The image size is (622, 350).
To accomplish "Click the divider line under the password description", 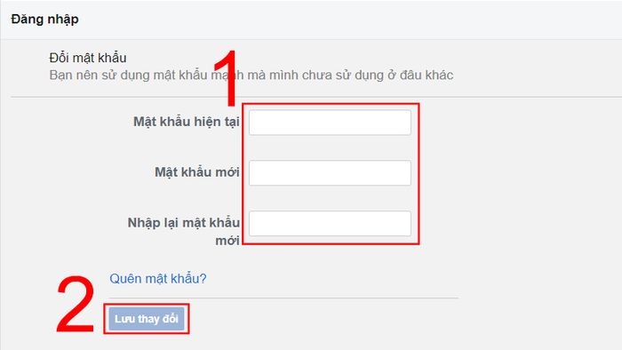I will pyautogui.click(x=316, y=97).
